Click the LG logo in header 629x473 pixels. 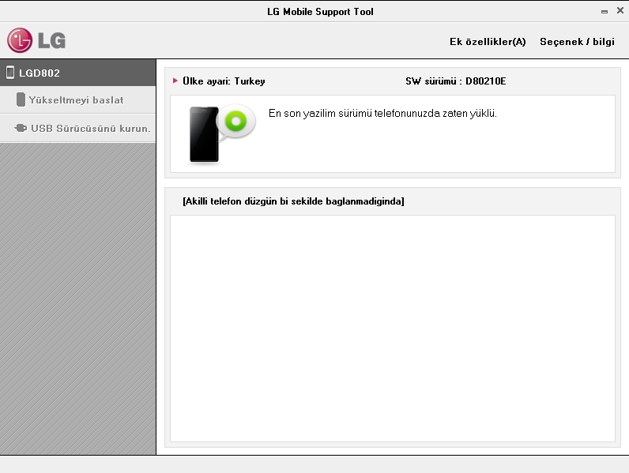[x=36, y=40]
